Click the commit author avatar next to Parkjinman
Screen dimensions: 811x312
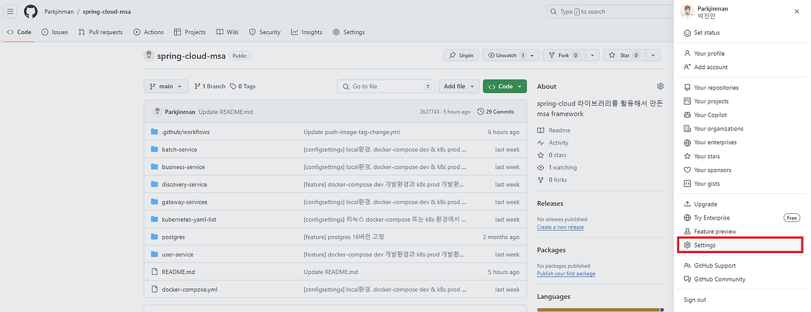[x=156, y=111]
